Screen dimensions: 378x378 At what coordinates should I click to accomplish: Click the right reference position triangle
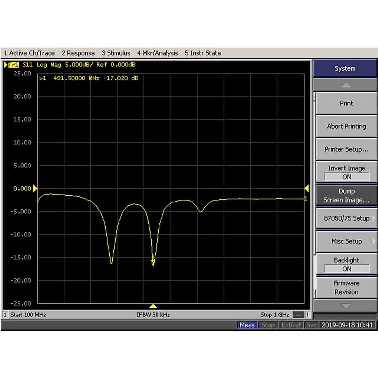click(306, 188)
